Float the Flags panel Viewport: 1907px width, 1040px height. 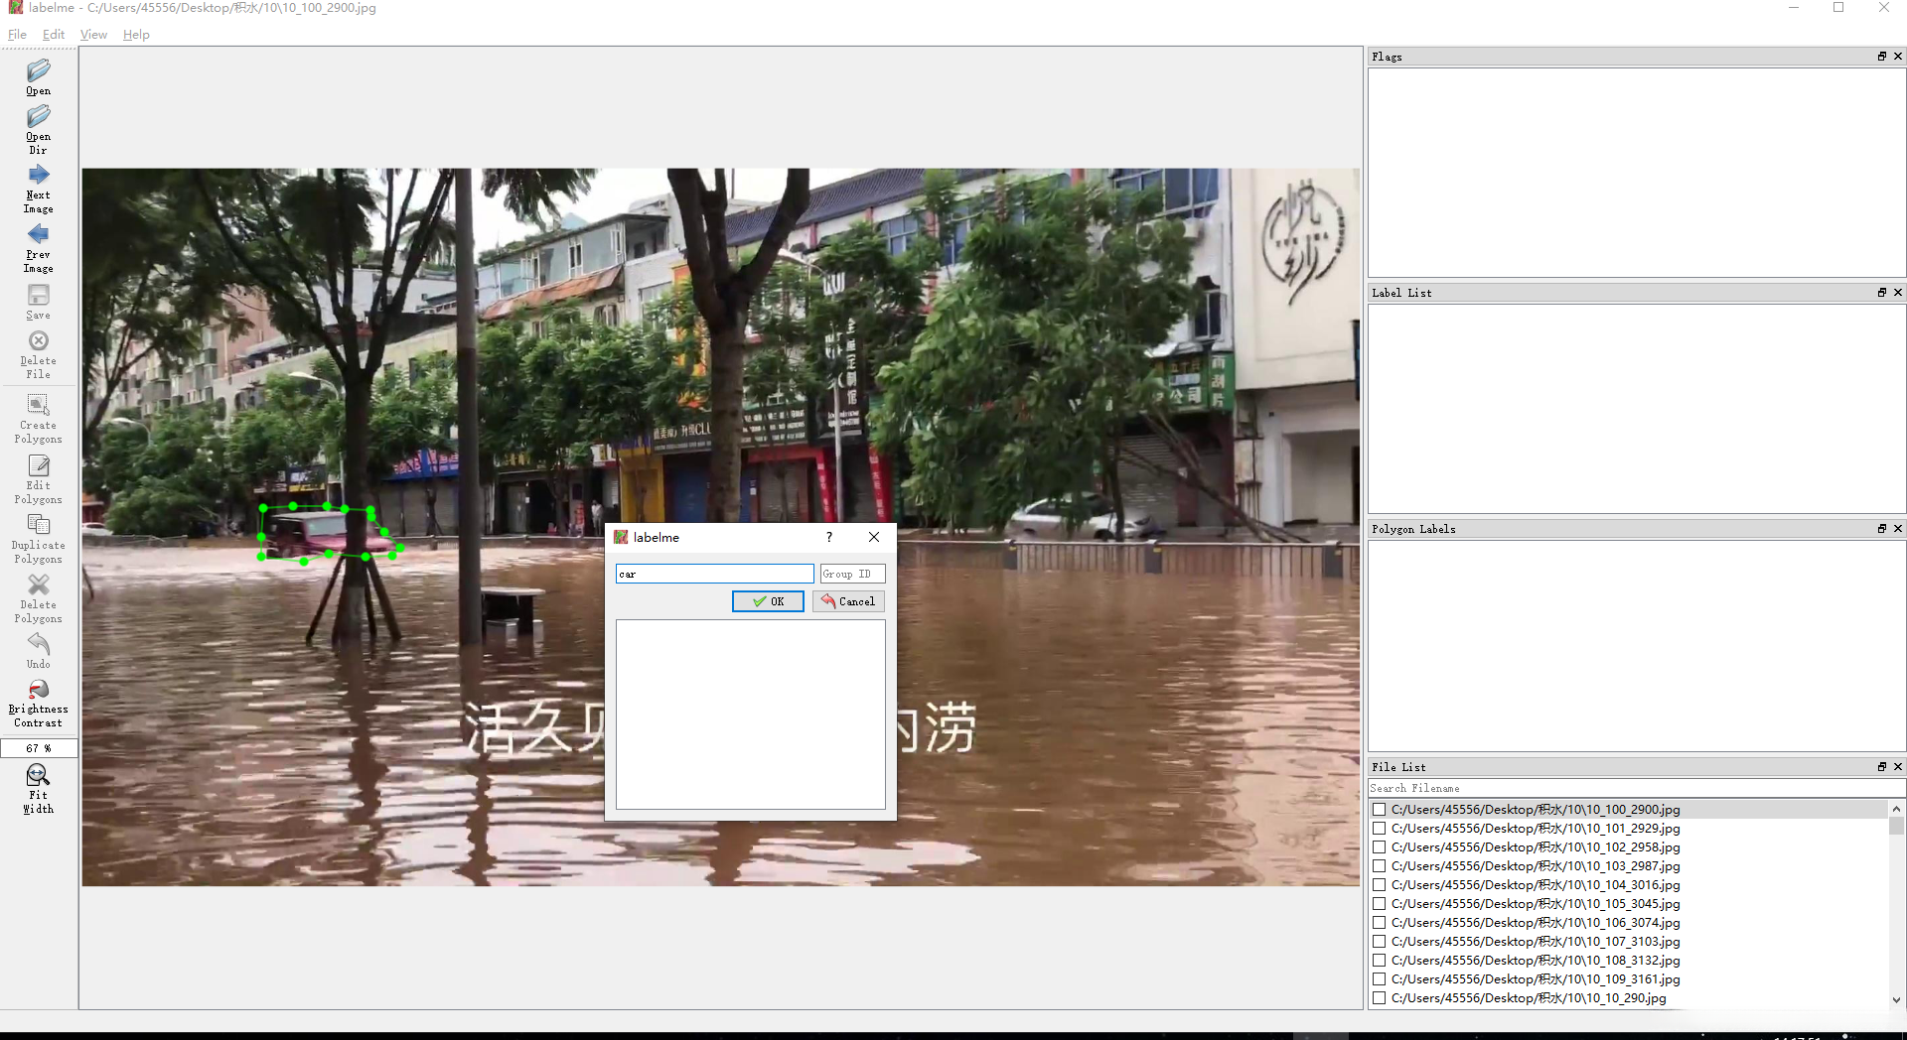[x=1881, y=57]
